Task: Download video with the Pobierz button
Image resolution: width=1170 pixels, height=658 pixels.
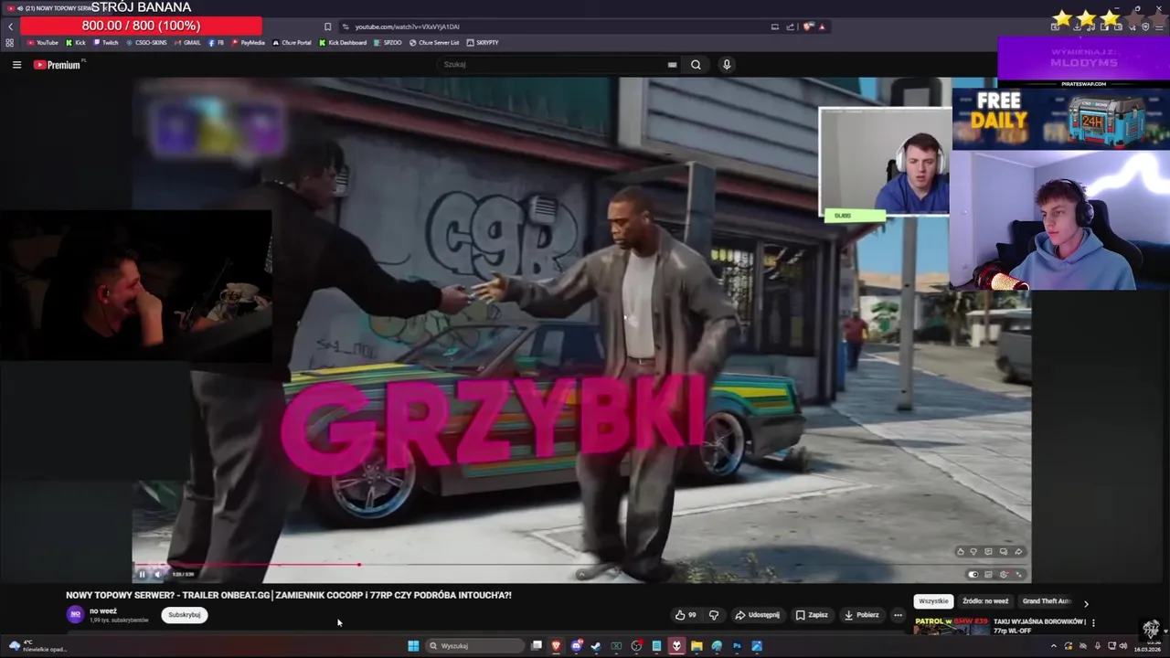Action: coord(862,615)
